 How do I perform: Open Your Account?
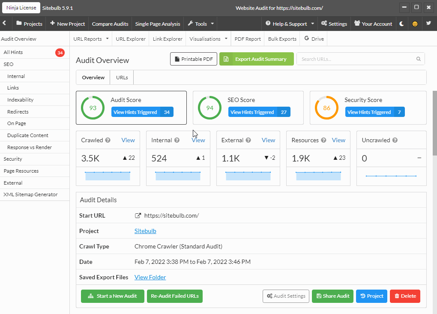pyautogui.click(x=373, y=24)
